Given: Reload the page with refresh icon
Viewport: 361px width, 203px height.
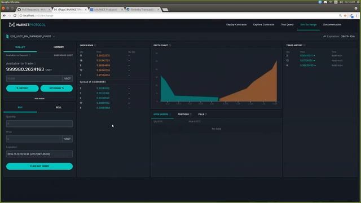Looking at the screenshot, I should [15, 16].
